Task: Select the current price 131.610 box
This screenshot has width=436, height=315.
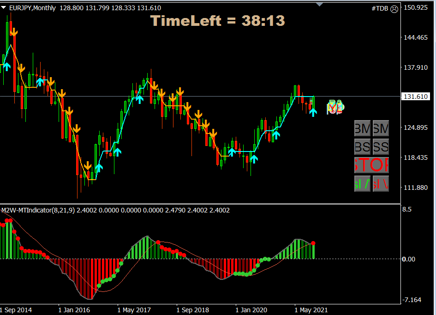Action: pyautogui.click(x=417, y=97)
